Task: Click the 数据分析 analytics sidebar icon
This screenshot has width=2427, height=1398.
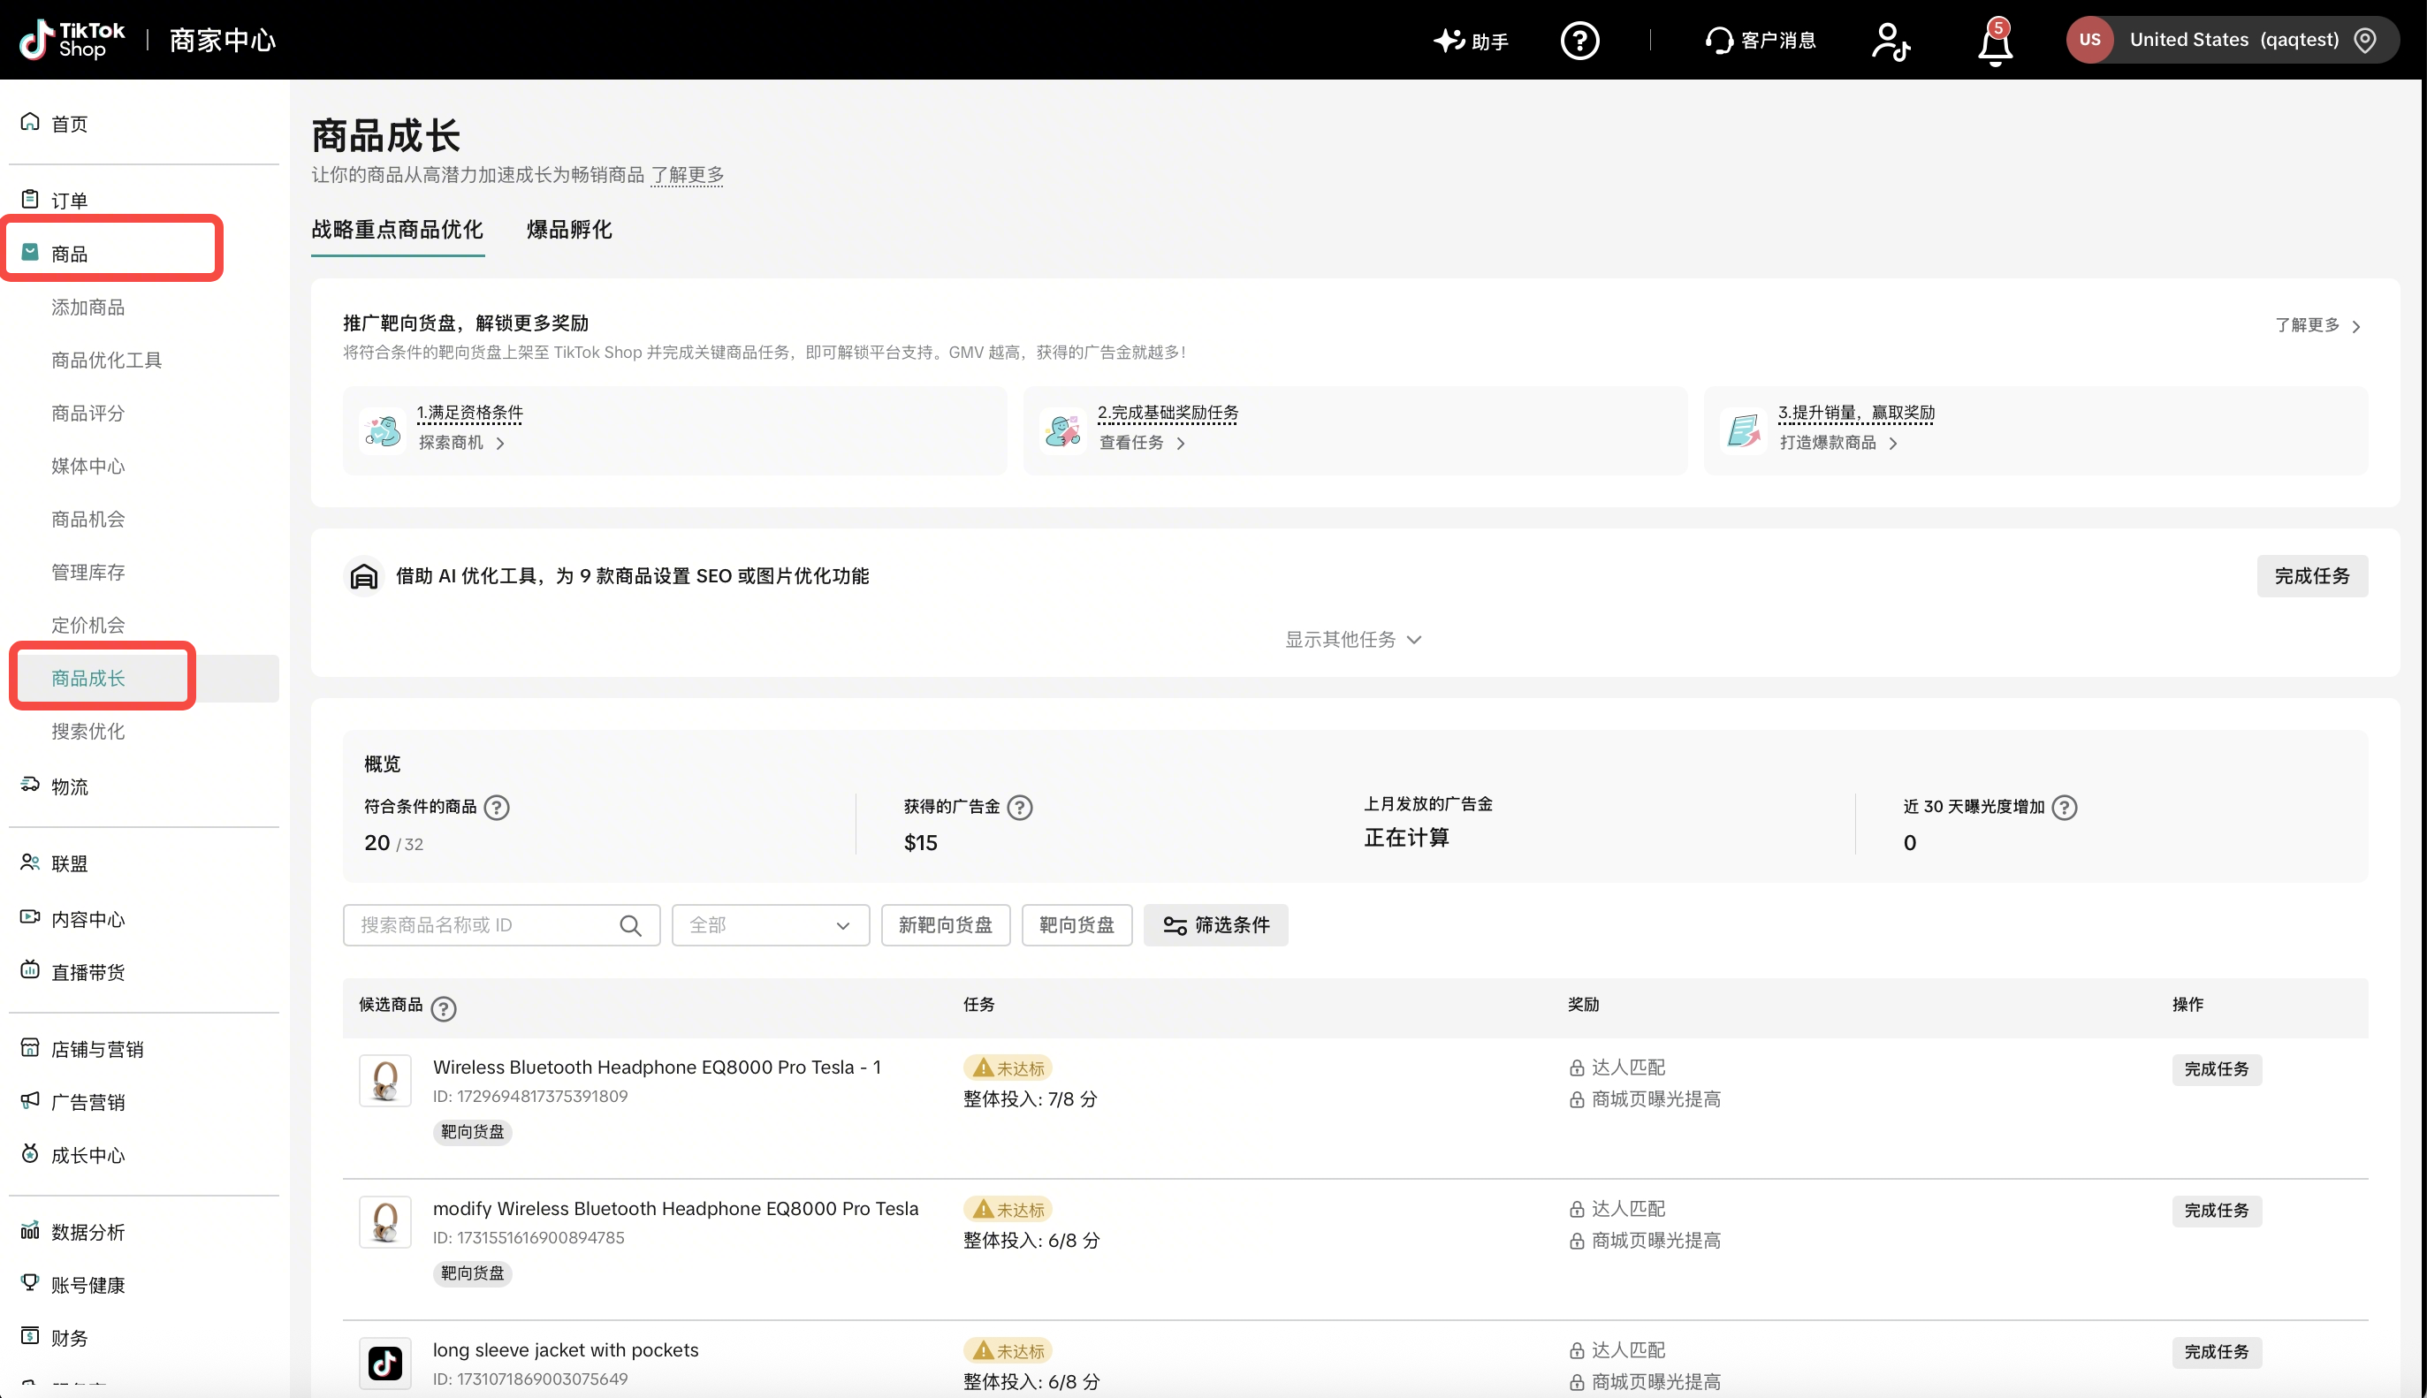Action: 30,1230
